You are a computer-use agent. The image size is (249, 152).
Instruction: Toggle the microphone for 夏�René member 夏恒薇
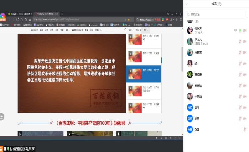[240, 75]
